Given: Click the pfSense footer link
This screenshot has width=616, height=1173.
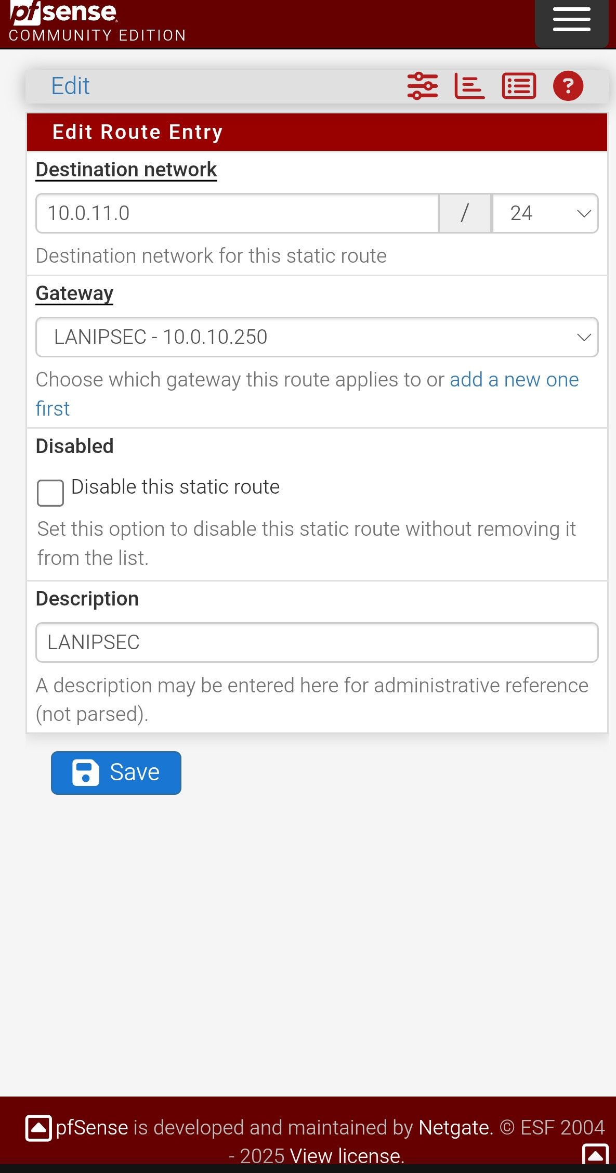Looking at the screenshot, I should tap(92, 1128).
